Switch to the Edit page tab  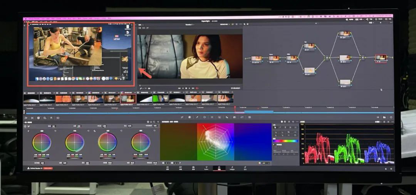point(193,168)
